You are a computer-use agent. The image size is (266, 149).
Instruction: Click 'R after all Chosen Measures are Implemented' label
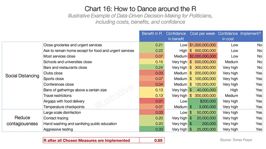(x=87, y=140)
